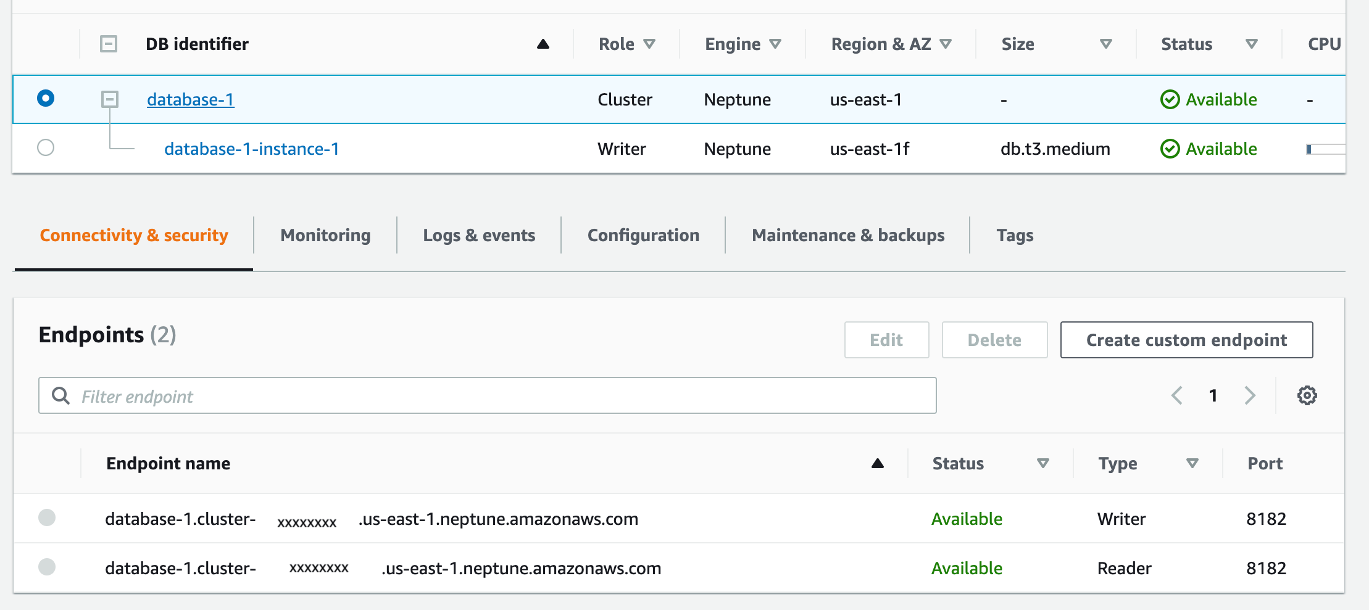Open the Status column filter dropdown
This screenshot has width=1369, height=610.
click(x=1251, y=44)
